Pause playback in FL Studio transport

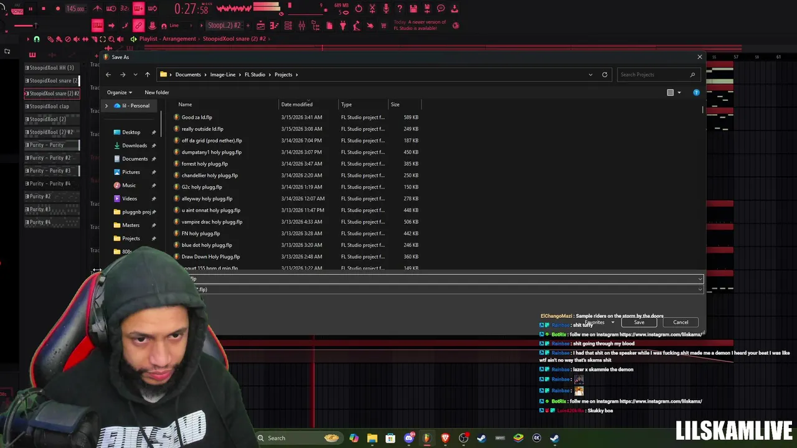30,9
